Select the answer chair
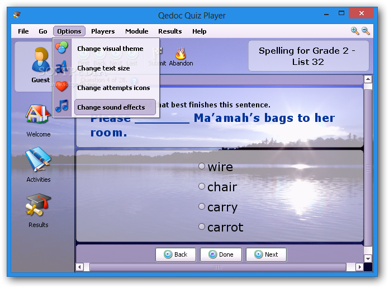The width and height of the screenshot is (389, 288). pyautogui.click(x=218, y=187)
